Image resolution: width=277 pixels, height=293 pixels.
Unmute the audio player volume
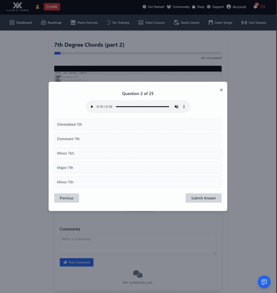coord(176,107)
